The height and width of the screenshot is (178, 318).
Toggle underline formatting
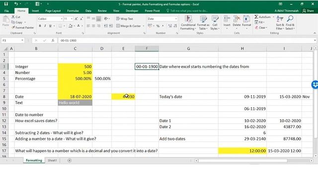point(50,26)
